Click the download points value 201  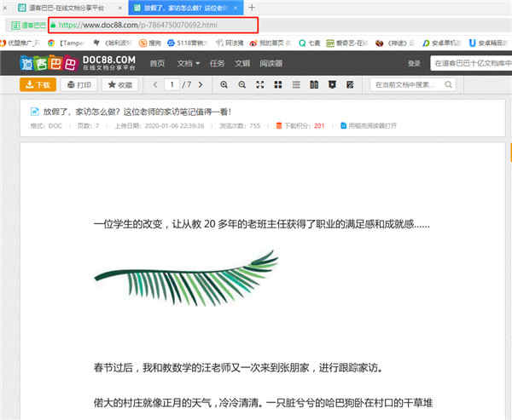(319, 125)
